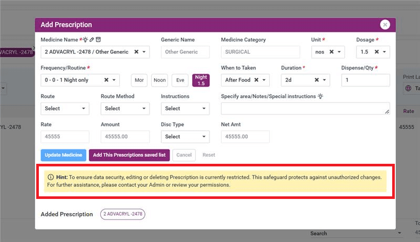Toggle the Mor dose button

[139, 80]
